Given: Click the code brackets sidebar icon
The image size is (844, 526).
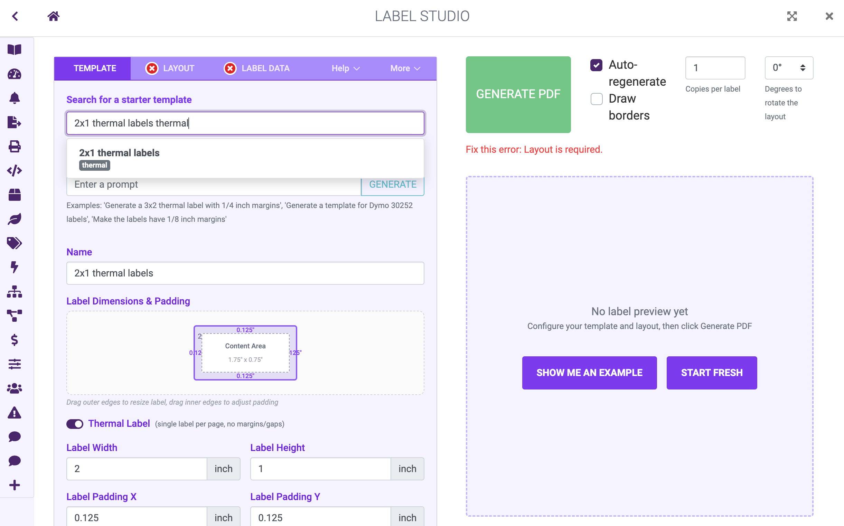Looking at the screenshot, I should coord(14,170).
